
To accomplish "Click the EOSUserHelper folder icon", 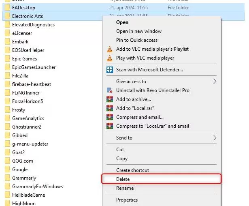I will point(7,50).
